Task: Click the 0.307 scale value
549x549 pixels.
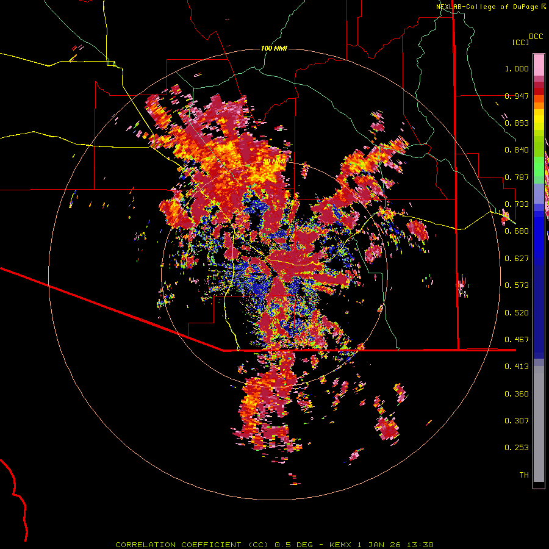Action: click(517, 421)
